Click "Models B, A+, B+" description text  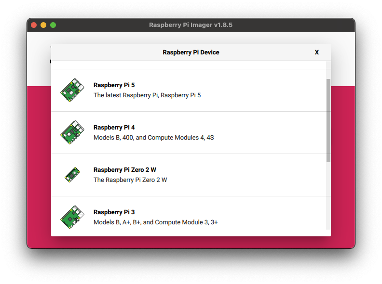click(x=155, y=222)
